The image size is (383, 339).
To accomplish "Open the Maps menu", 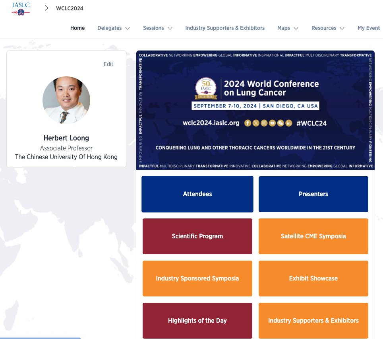I will pos(284,28).
